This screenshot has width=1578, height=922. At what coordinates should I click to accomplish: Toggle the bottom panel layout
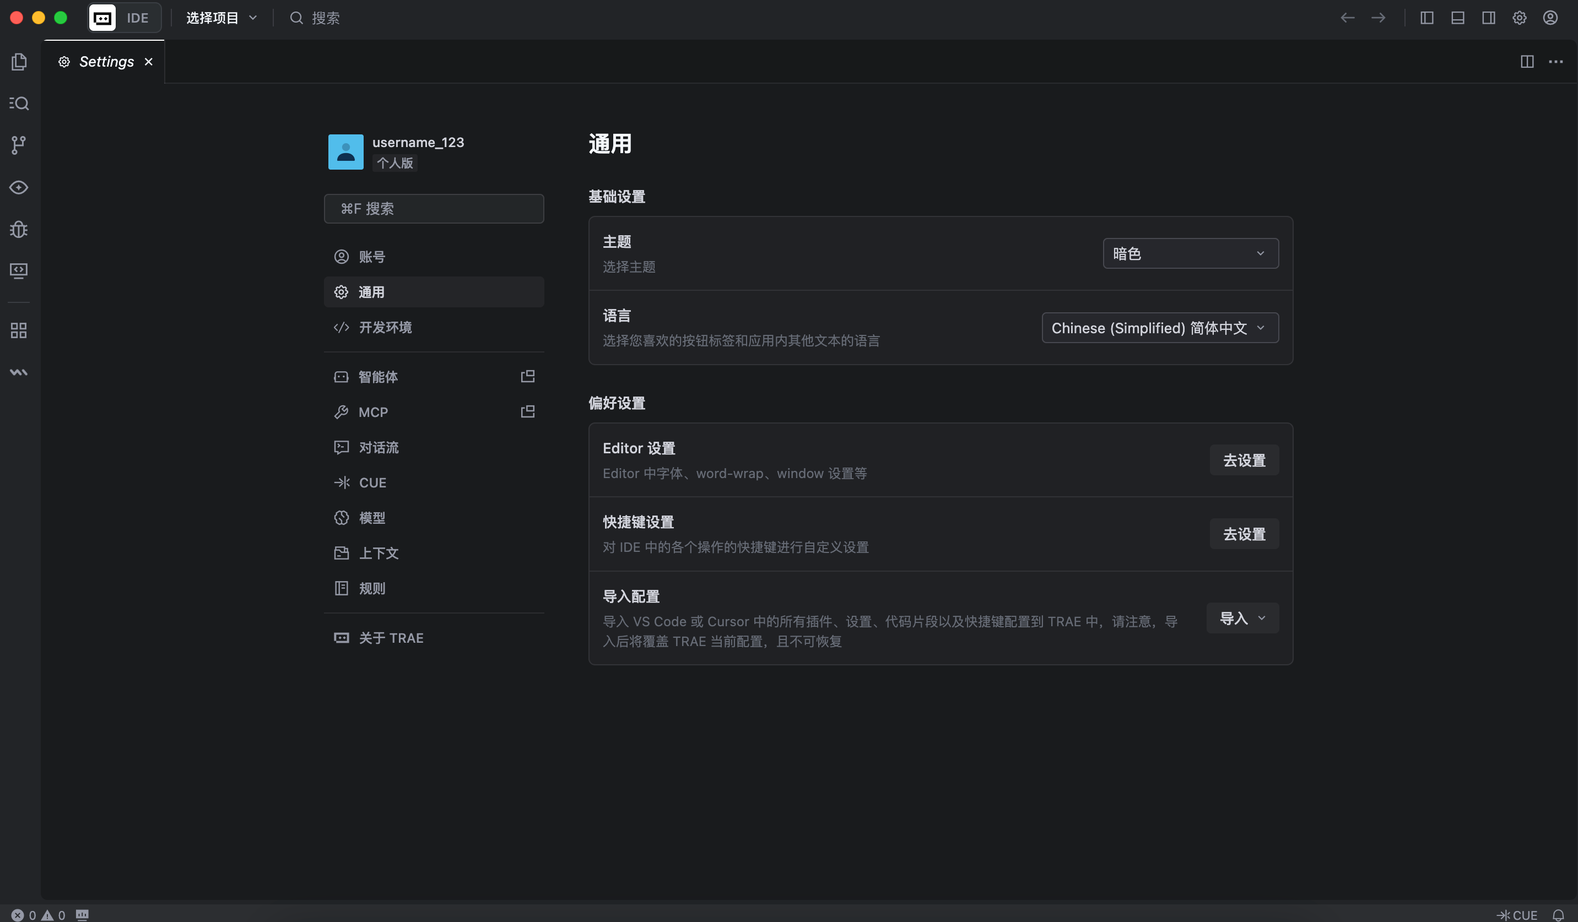(1457, 18)
